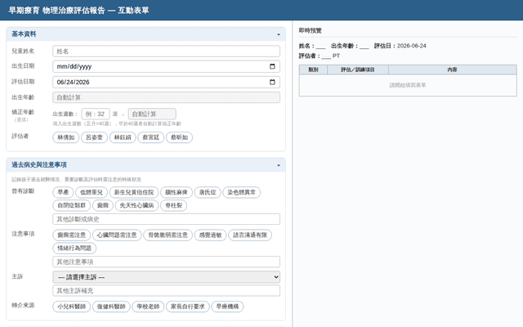Choose 小兒科醫師 as referral source
The height and width of the screenshot is (327, 523).
point(71,307)
